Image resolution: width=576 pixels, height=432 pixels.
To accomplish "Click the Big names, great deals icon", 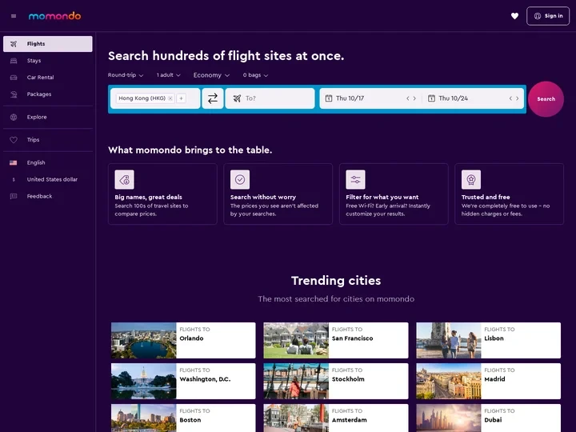I will coord(125,180).
